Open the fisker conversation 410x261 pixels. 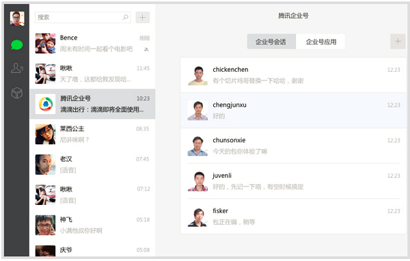click(x=293, y=217)
